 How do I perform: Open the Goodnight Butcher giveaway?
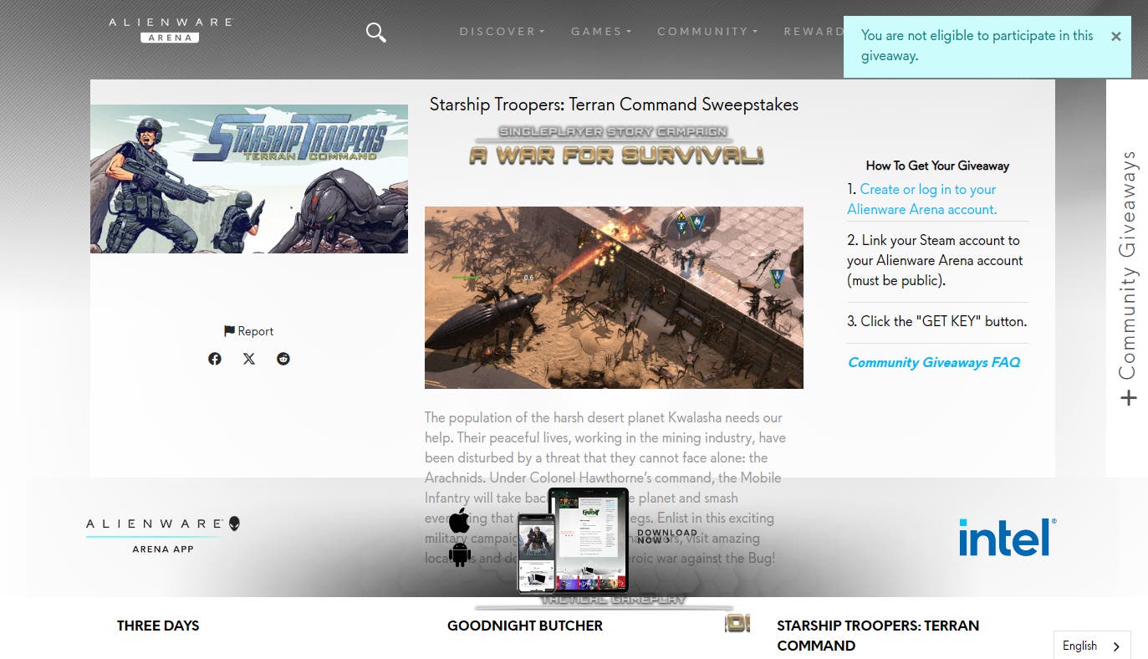pos(524,626)
